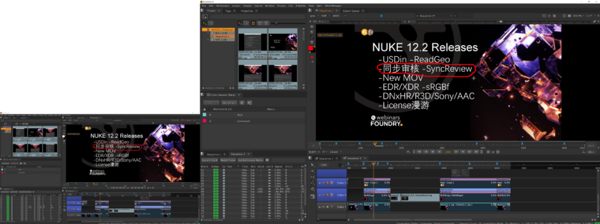Screen dimensions: 600x224
Task: Switch bin to list view icon
Action: [x=266, y=23]
